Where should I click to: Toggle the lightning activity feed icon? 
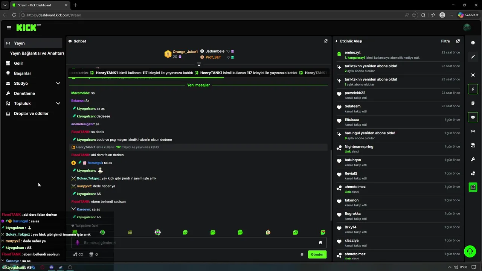tap(473, 89)
